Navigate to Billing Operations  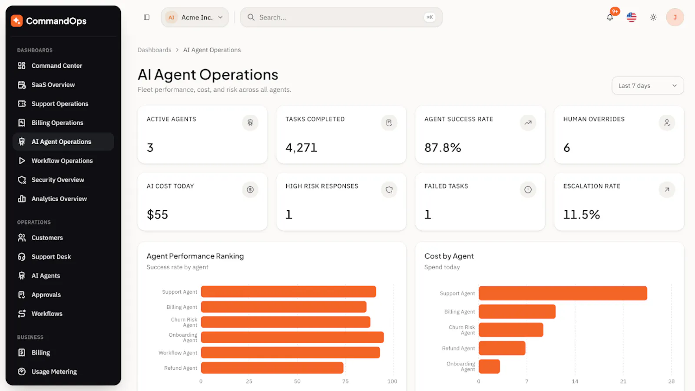point(63,123)
